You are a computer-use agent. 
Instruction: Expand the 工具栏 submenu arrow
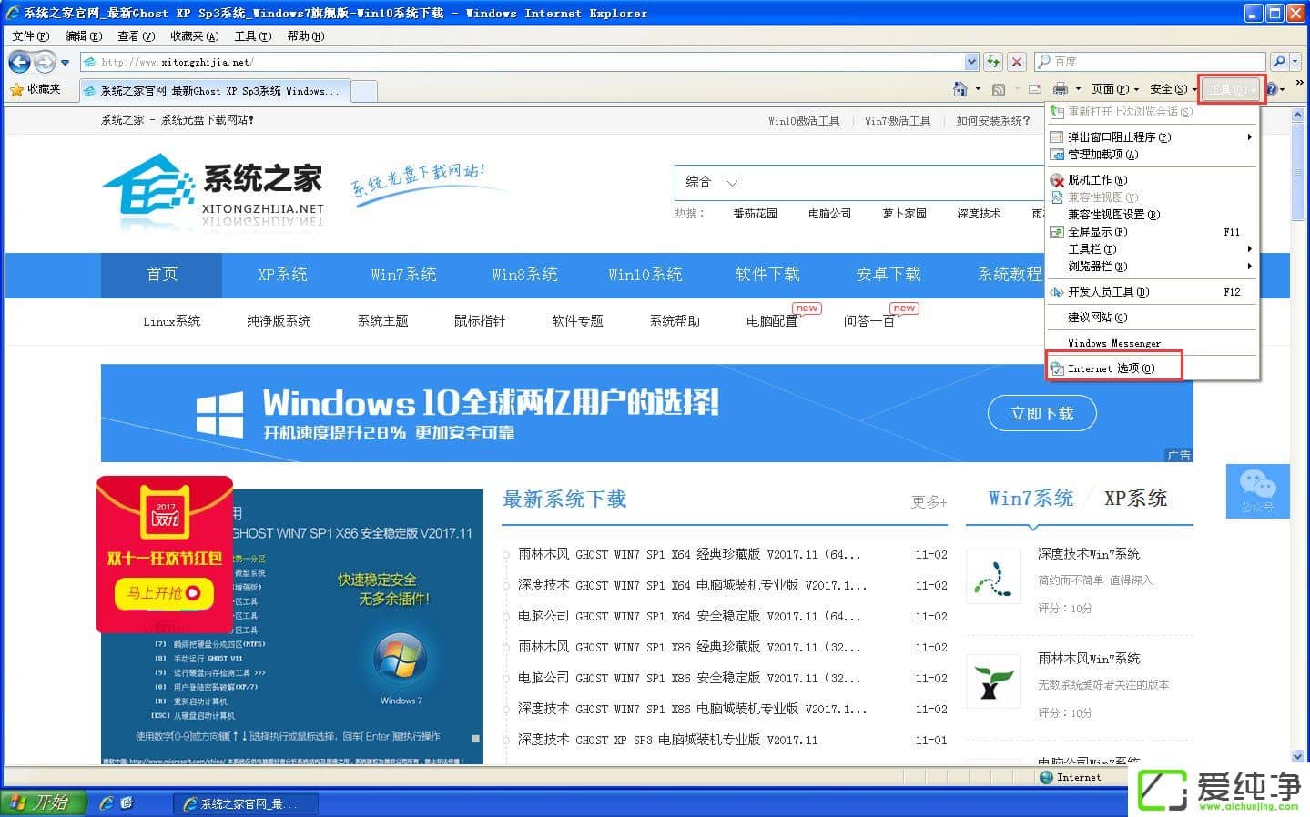click(x=1248, y=248)
